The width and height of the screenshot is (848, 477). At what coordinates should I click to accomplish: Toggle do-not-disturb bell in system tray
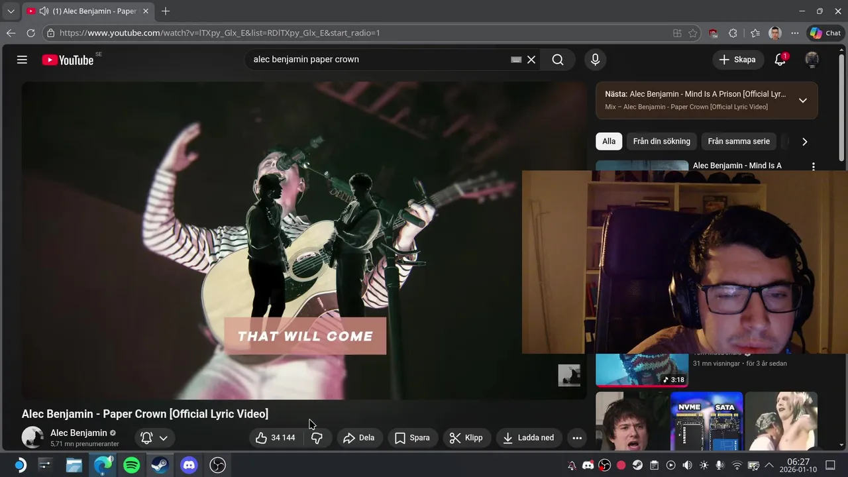pos(572,465)
